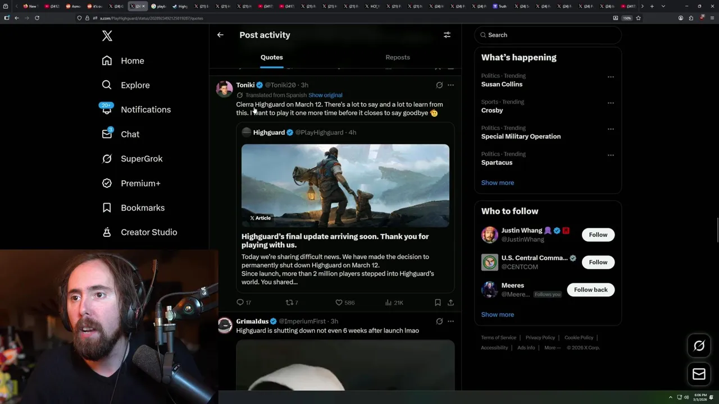Open more options for Spartacus trend
The image size is (719, 404).
611,155
